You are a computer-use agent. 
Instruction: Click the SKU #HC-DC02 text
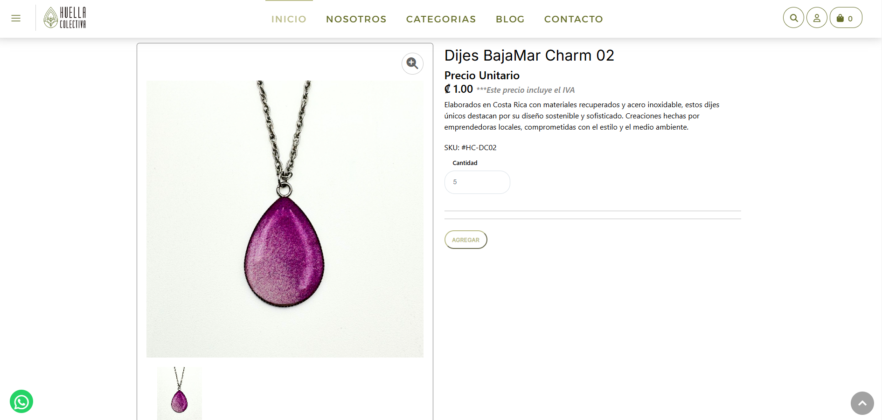point(470,147)
